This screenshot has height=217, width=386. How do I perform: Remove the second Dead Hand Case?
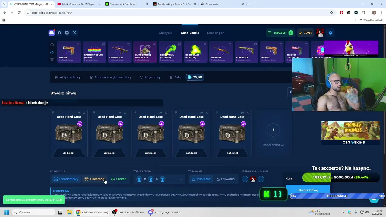pyautogui.click(x=125, y=113)
